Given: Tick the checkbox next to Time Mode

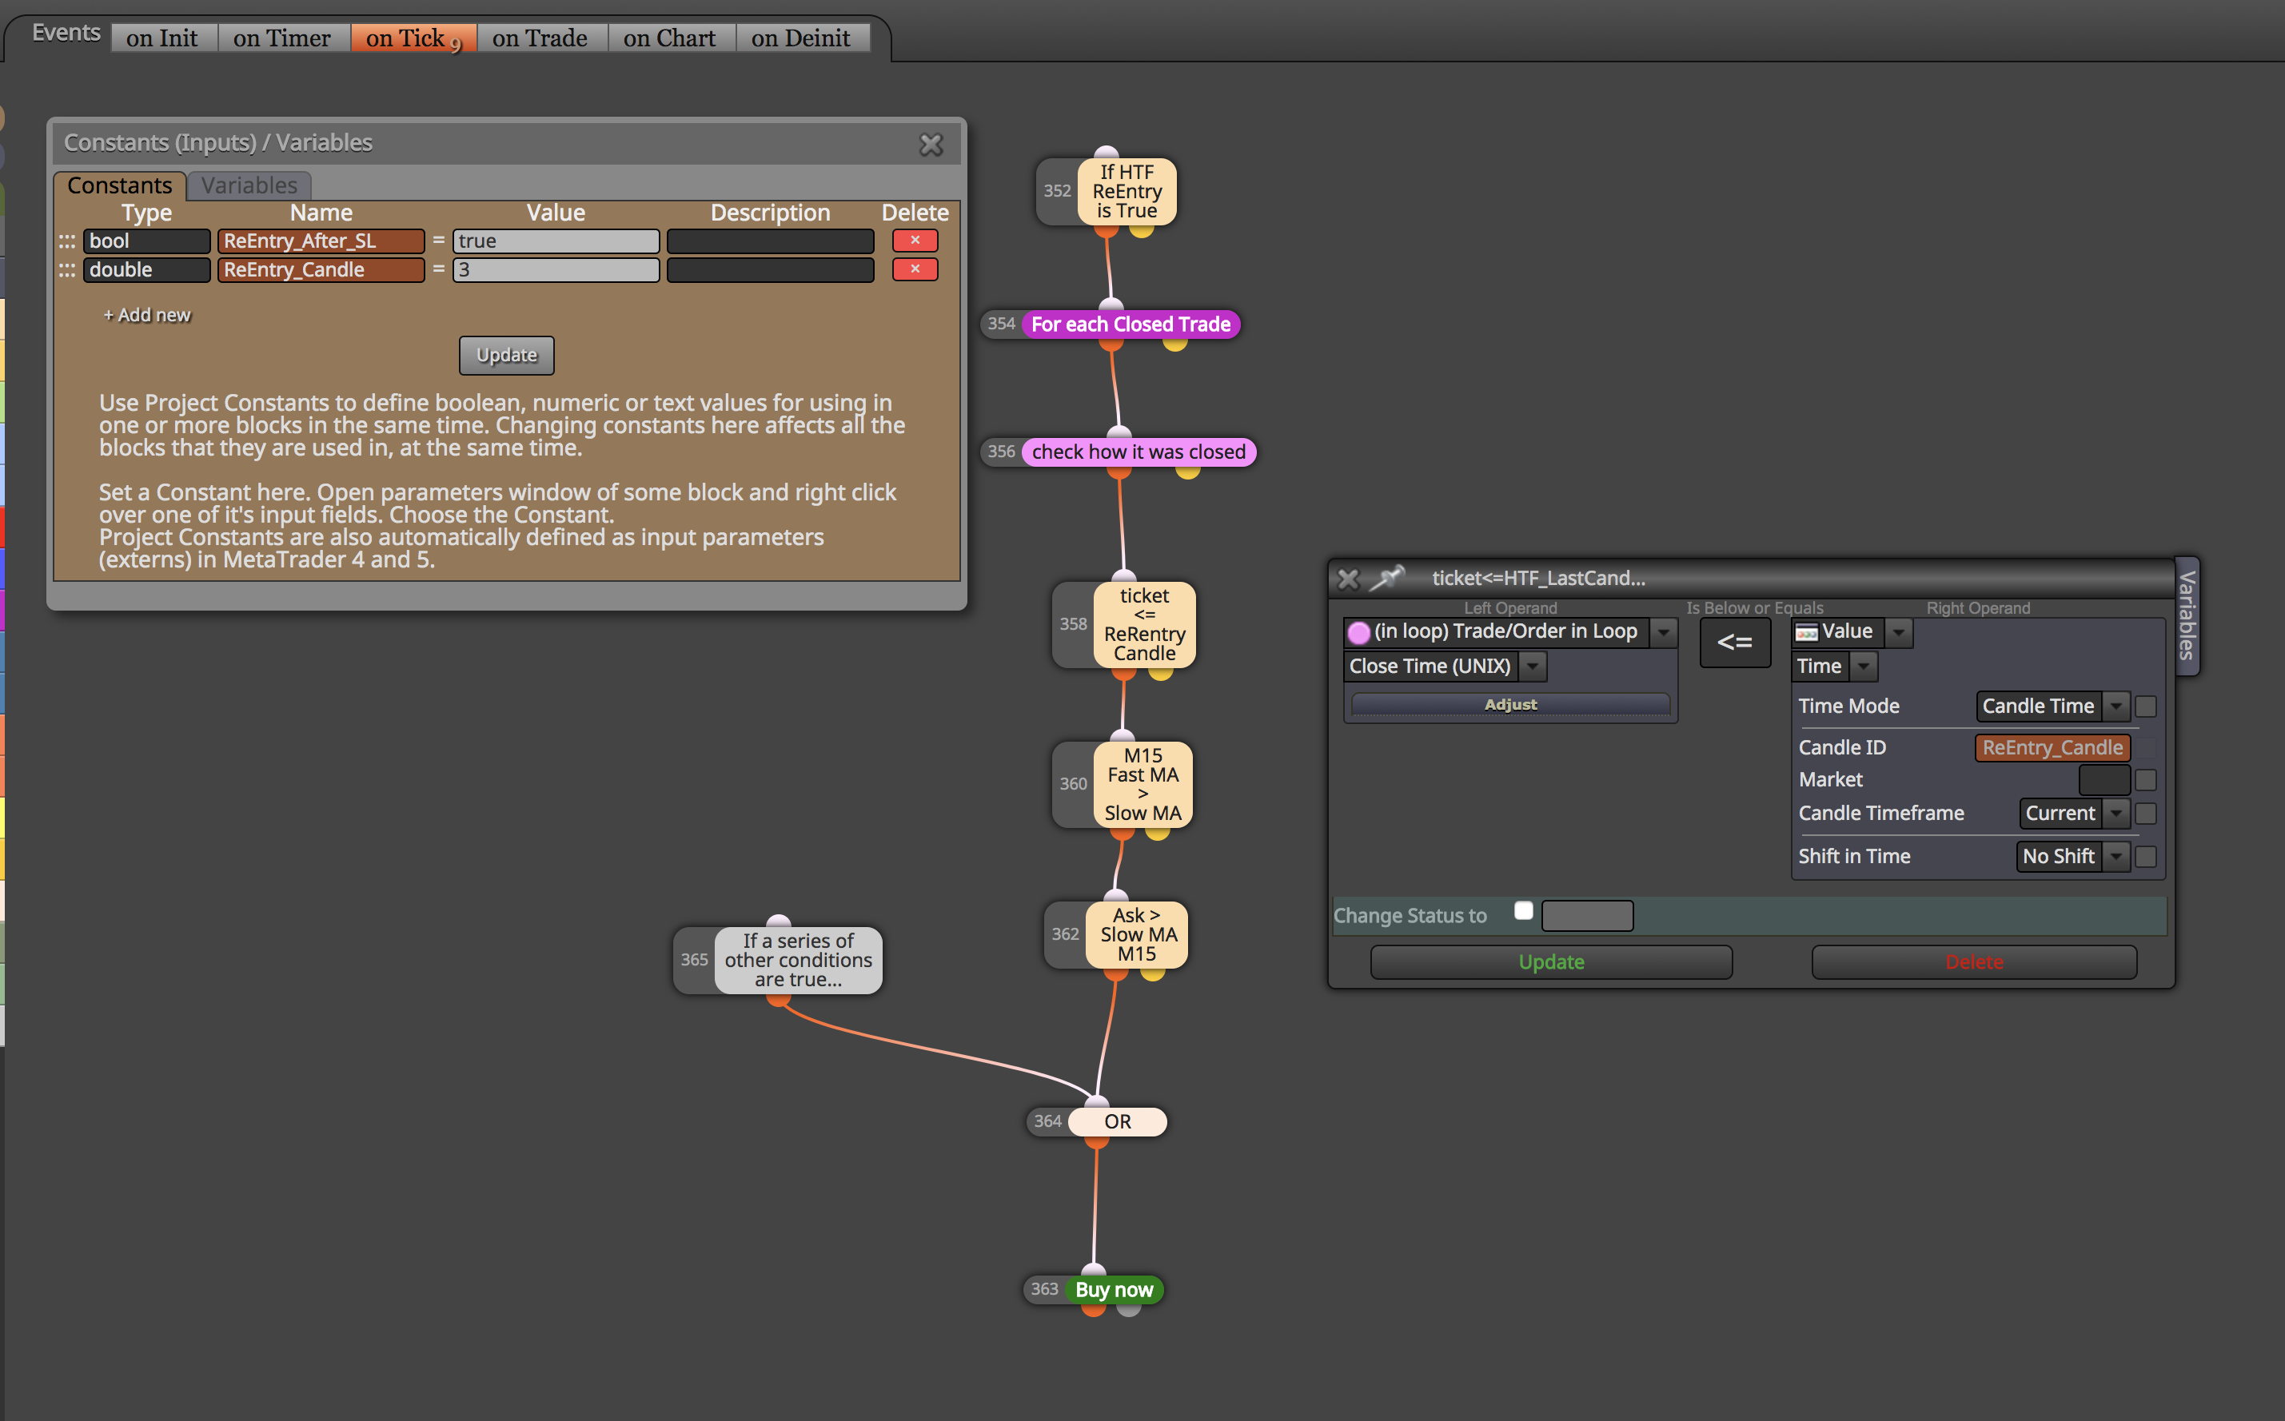Looking at the screenshot, I should pyautogui.click(x=2146, y=706).
